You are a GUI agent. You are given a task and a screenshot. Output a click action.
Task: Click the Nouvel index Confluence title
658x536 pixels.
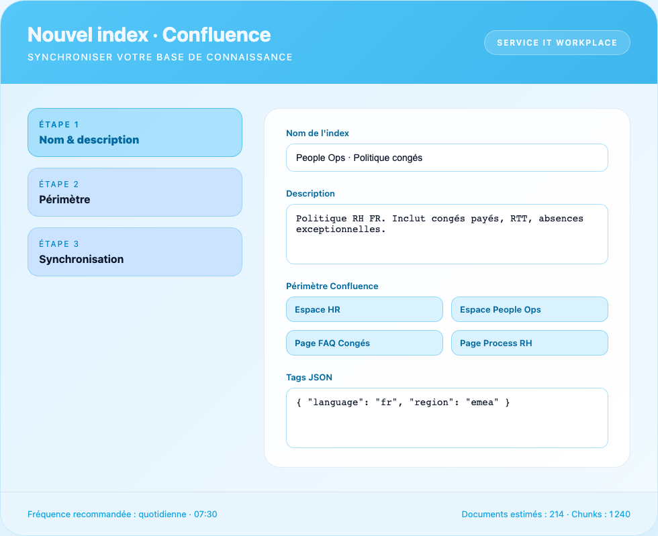point(148,35)
